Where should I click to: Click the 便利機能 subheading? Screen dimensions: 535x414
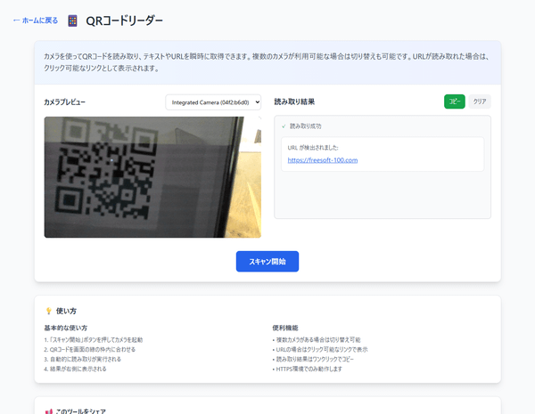click(285, 328)
